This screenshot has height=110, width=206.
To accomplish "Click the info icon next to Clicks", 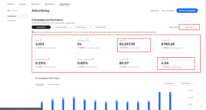I will pos(41,40).
